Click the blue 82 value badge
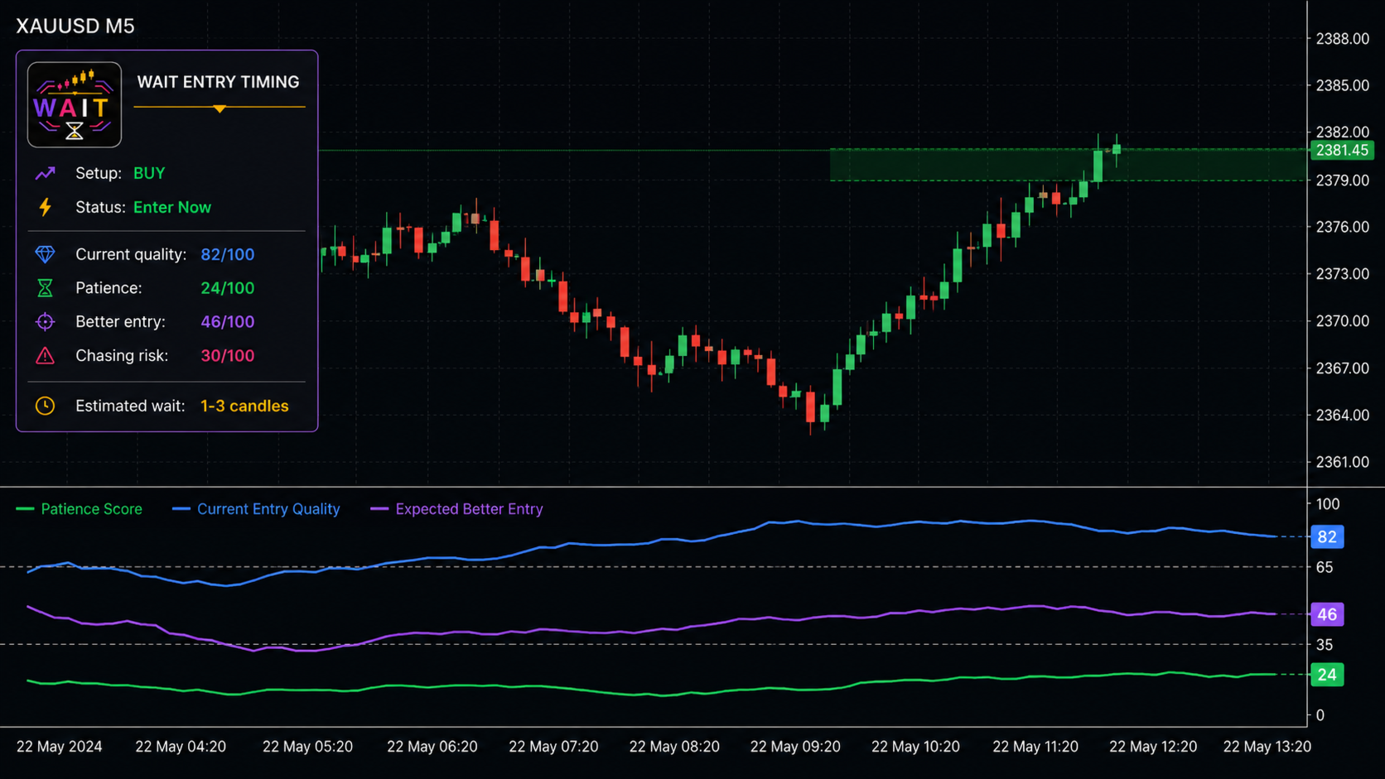 point(1327,536)
